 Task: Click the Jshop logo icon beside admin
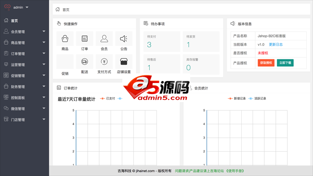point(7,7)
